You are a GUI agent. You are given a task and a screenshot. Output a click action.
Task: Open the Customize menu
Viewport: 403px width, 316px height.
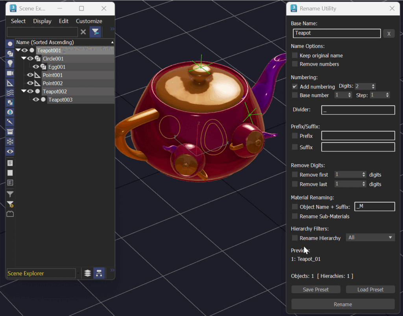[89, 21]
